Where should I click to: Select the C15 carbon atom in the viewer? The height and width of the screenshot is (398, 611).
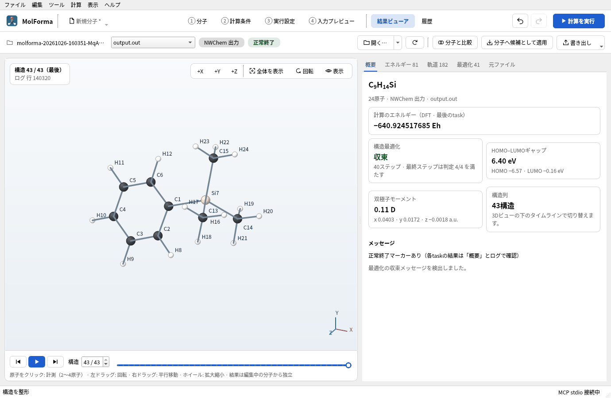click(213, 158)
